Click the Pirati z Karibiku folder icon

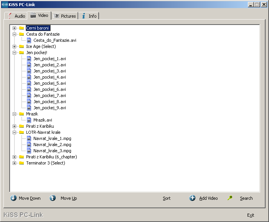(x=21, y=126)
